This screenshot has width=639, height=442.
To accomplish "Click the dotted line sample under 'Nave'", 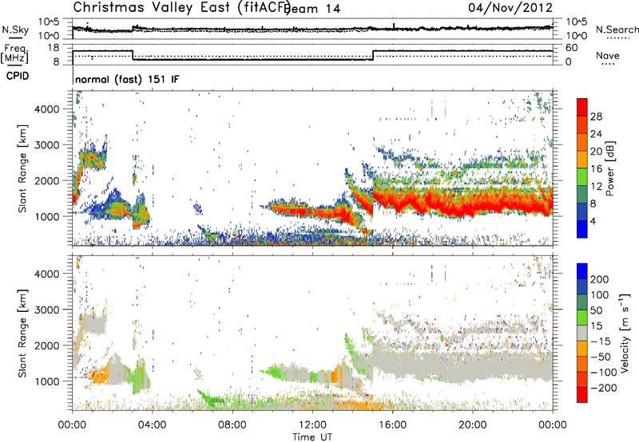I will pyautogui.click(x=609, y=64).
